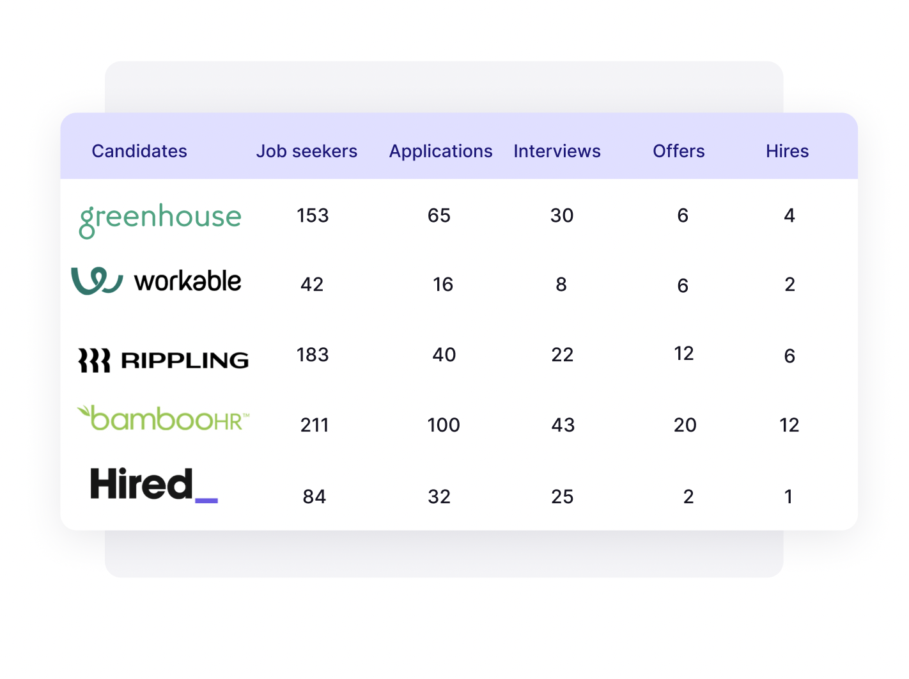Select the Applications column header
Viewport: 909px width, 679px height.
(x=440, y=151)
